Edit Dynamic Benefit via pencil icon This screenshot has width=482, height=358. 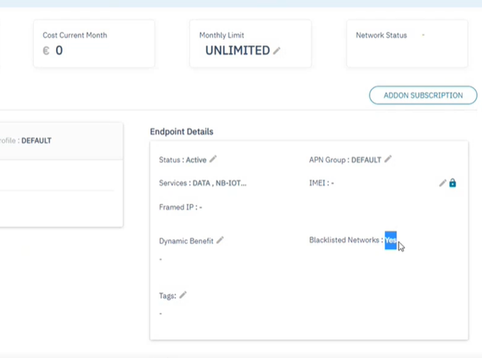(220, 241)
